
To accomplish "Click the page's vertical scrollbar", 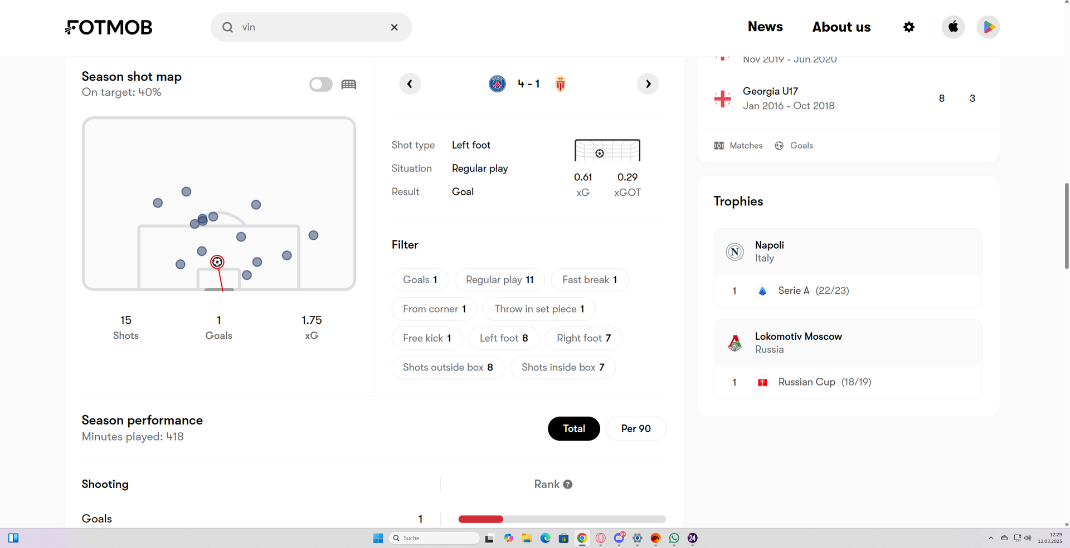I will (x=1066, y=225).
